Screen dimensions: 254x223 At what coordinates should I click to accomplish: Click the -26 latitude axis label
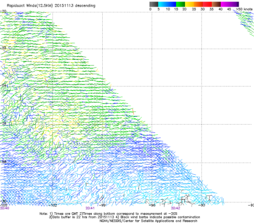[x=3, y=124]
